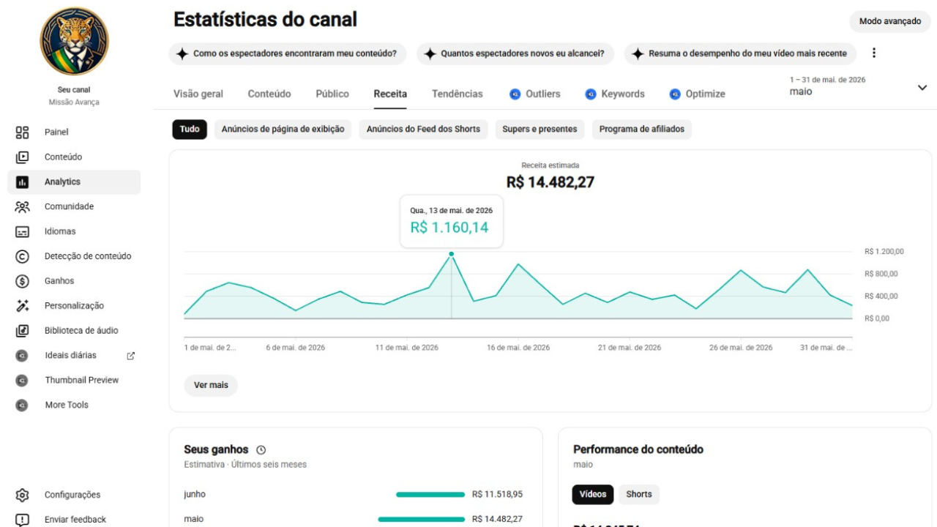
Task: Expand the maio date range dropdown
Action: pyautogui.click(x=922, y=88)
